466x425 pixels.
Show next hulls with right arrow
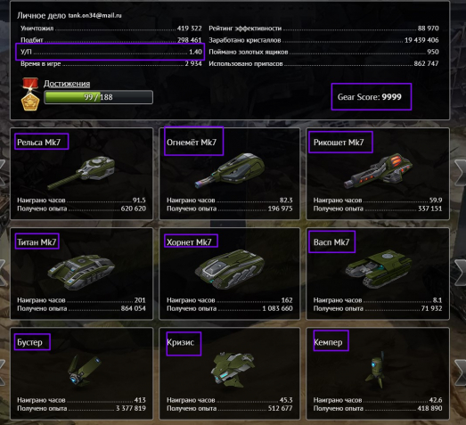461,273
